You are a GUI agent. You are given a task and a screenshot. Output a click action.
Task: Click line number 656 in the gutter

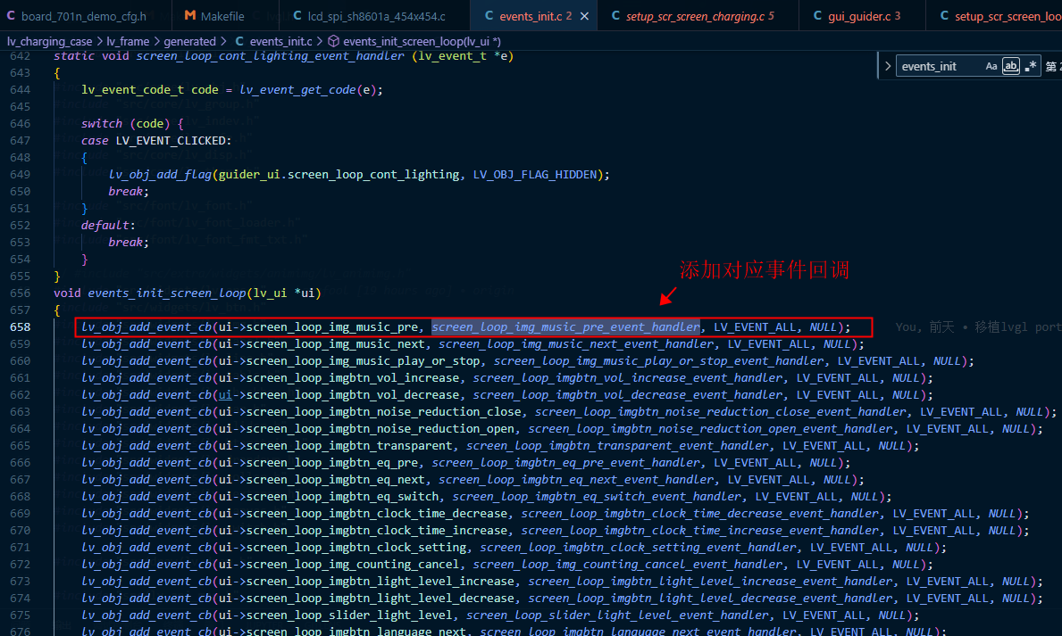point(21,293)
